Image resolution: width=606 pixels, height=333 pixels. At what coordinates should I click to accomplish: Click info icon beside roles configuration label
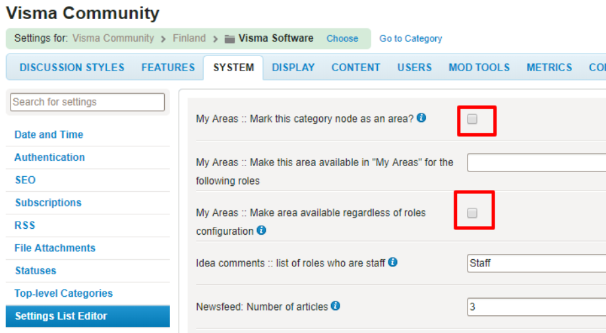point(261,230)
